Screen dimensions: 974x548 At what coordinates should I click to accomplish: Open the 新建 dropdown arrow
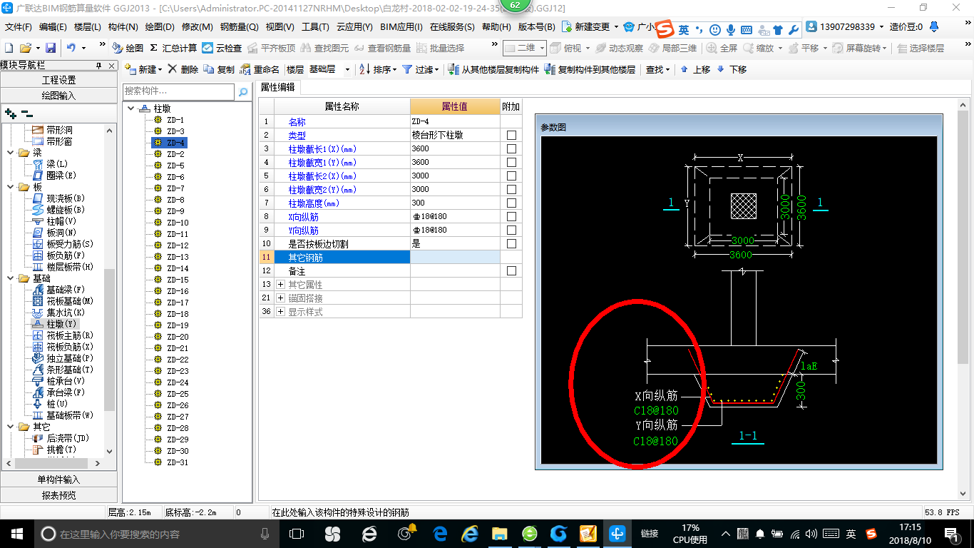[x=160, y=69]
